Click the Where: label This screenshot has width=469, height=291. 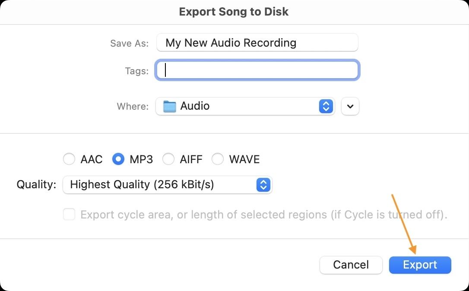[x=133, y=106]
